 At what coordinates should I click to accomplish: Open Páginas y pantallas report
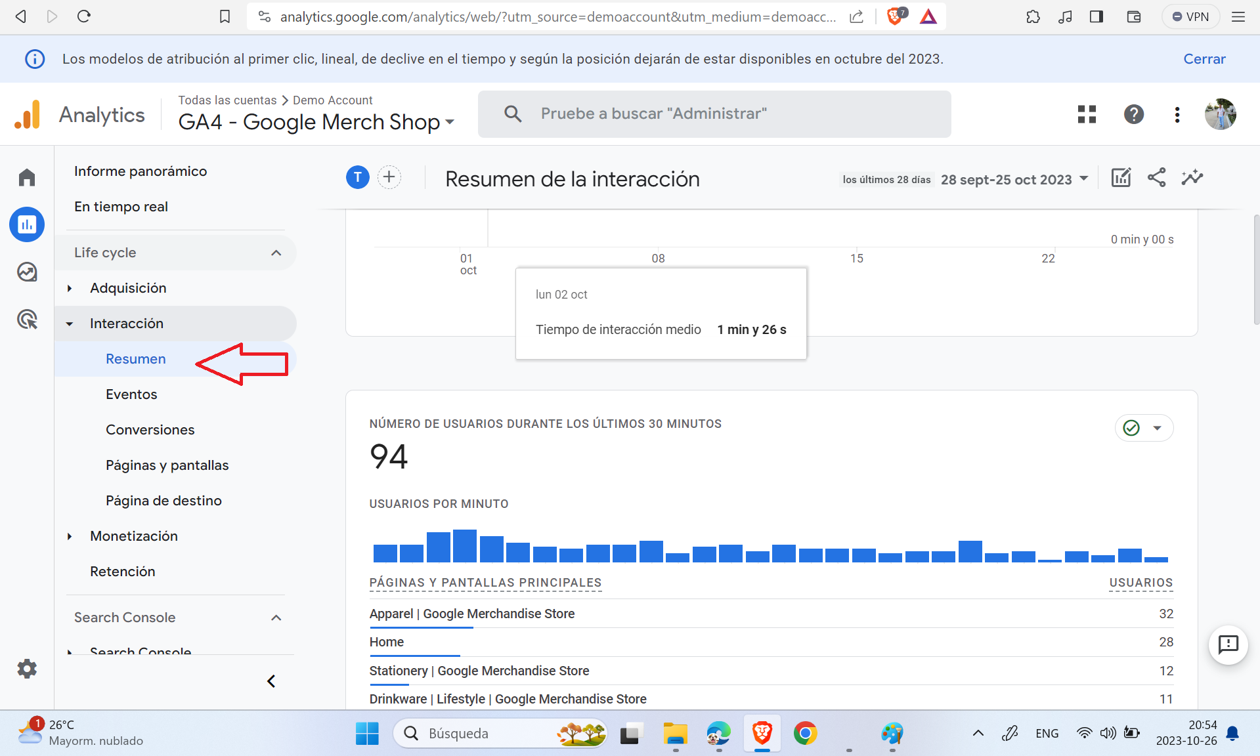tap(167, 465)
